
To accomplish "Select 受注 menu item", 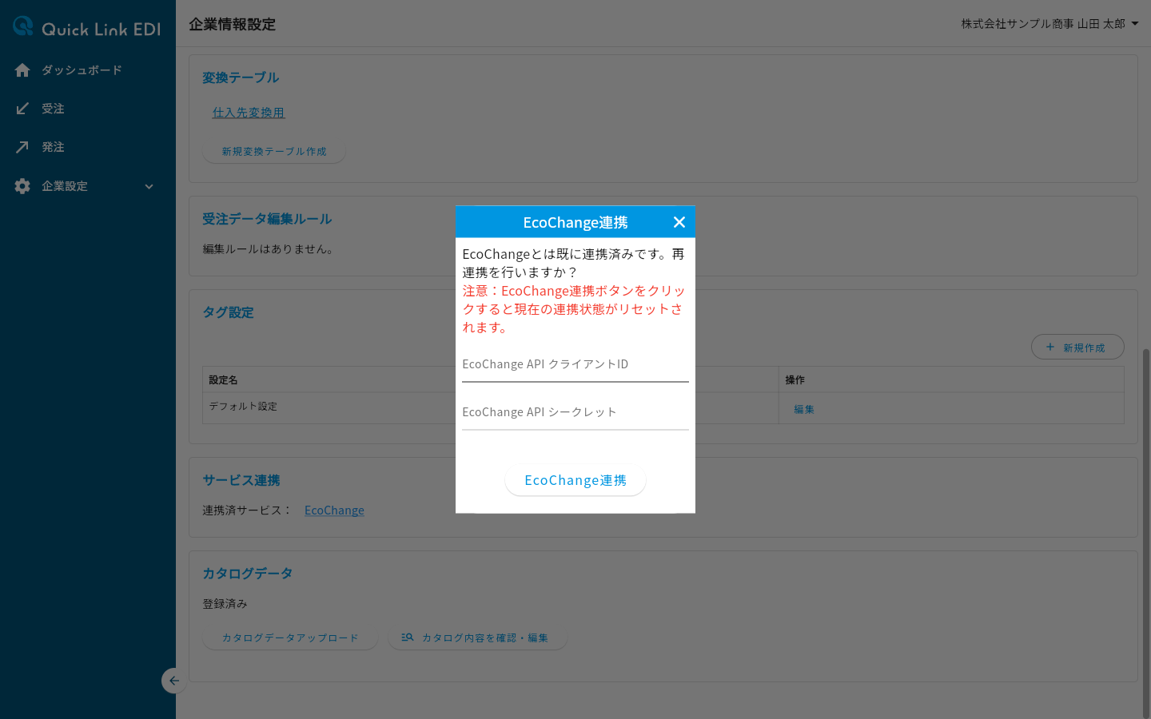I will pyautogui.click(x=88, y=109).
